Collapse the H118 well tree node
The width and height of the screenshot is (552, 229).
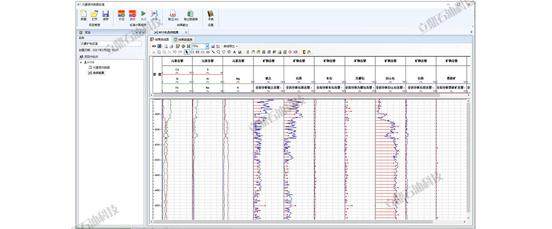[x=81, y=63]
